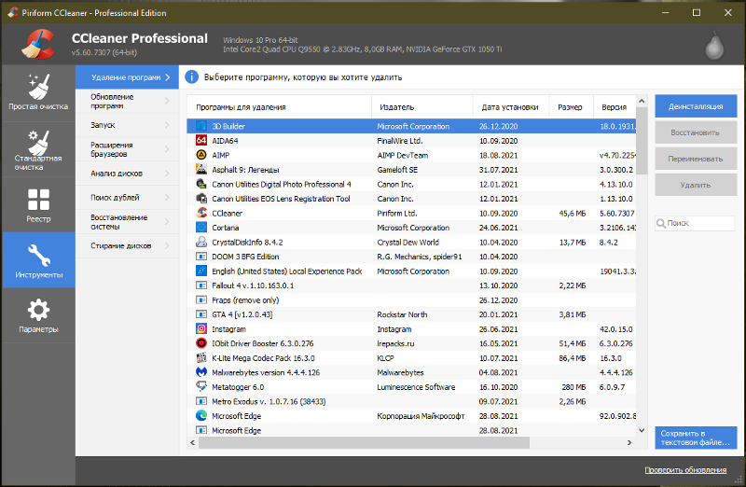746x487 pixels.
Task: Sort by Размер column header
Action: [x=572, y=107]
